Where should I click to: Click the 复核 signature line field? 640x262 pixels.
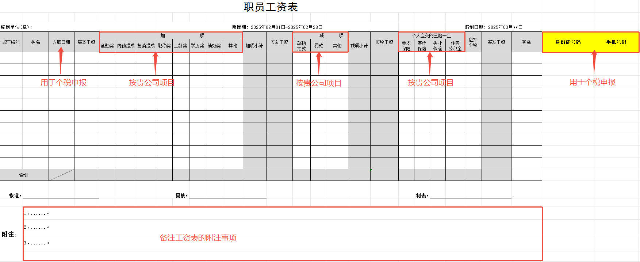click(x=228, y=195)
